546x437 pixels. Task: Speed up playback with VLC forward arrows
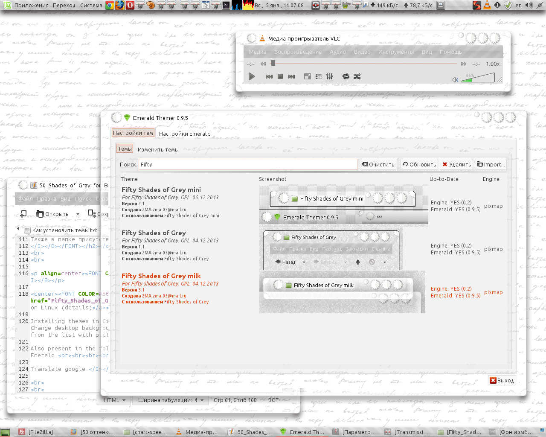464,64
